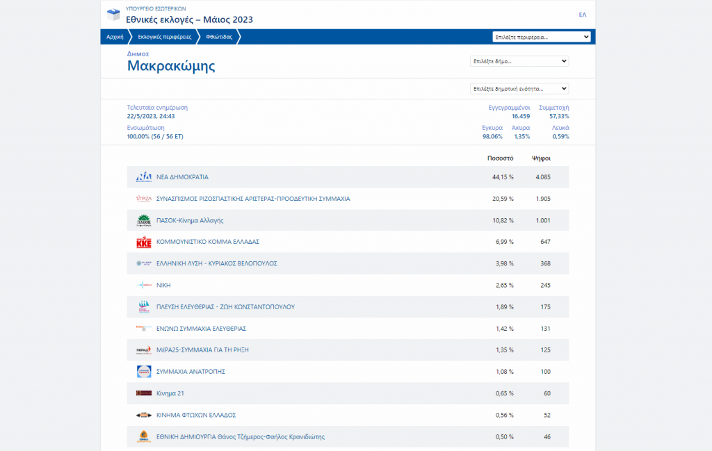
Task: Click the 1.001 votes value
Action: [543, 220]
